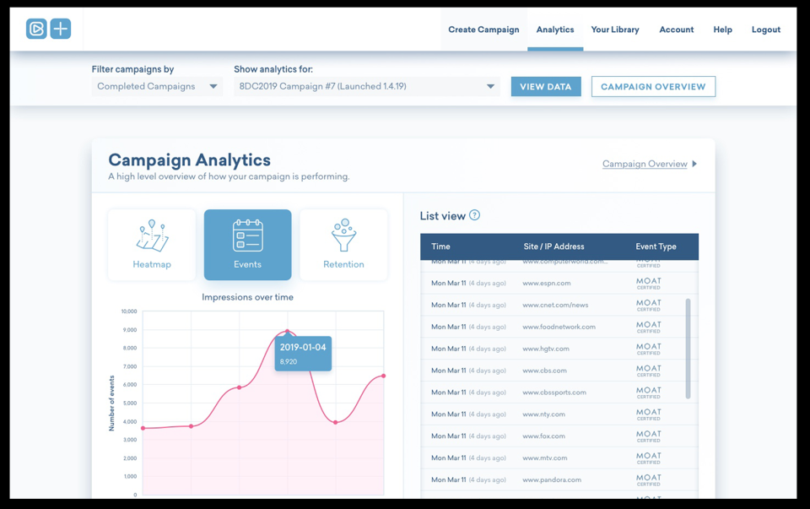The image size is (810, 509).
Task: Open the Campaign Overview link
Action: click(x=645, y=163)
